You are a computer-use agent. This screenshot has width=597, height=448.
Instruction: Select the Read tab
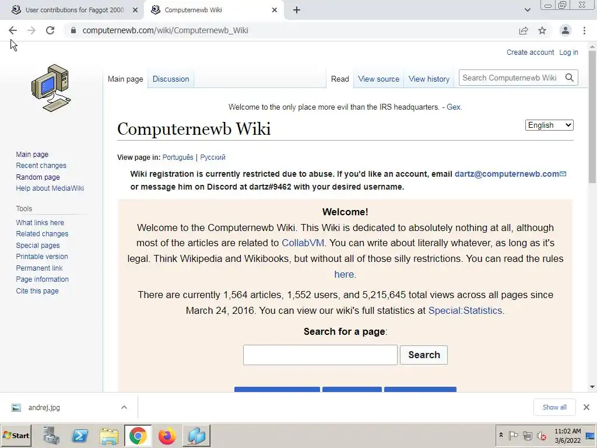[340, 79]
